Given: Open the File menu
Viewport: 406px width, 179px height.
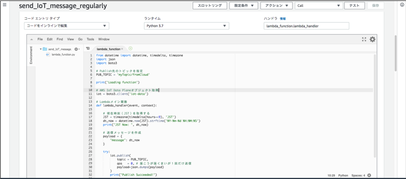Looking at the screenshot, I should click(40, 39).
